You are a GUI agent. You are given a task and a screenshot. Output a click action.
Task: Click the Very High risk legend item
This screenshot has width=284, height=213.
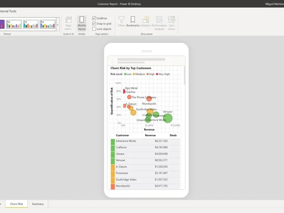(x=163, y=74)
